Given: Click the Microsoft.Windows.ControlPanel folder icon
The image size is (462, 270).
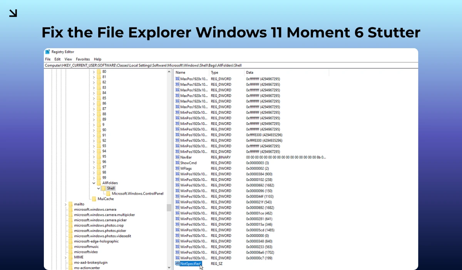Looking at the screenshot, I should [108, 194].
